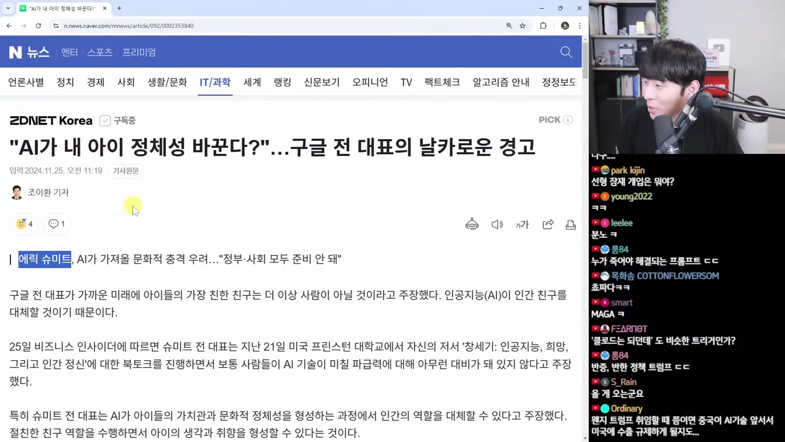
Task: Play article audio with speaker icon
Action: (x=497, y=225)
